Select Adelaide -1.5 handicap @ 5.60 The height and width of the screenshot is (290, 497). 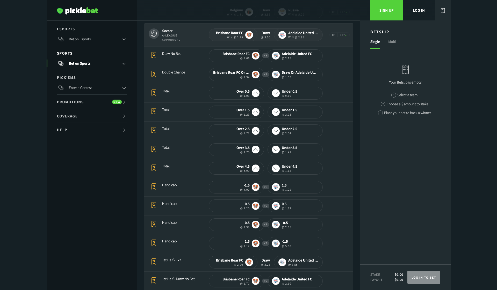[295, 243]
